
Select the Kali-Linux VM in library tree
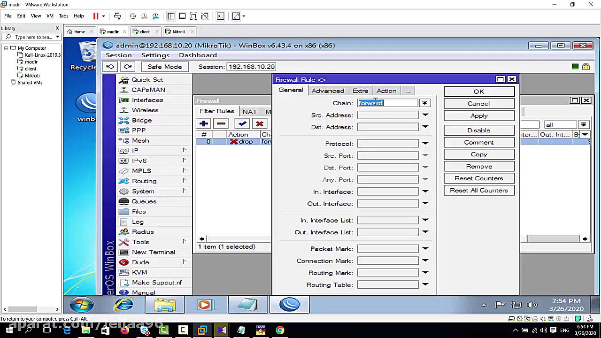(x=42, y=55)
